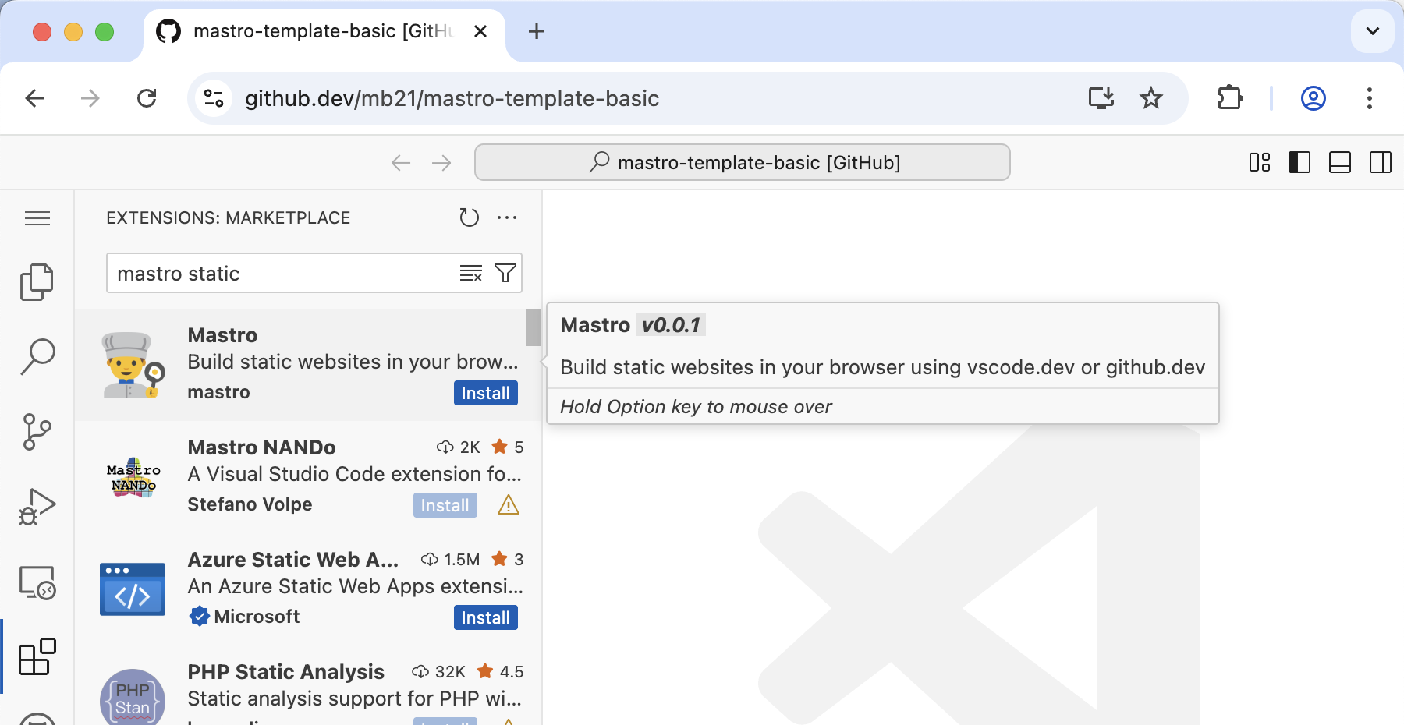This screenshot has height=725, width=1404.
Task: Install the Mastro extension
Action: [x=485, y=393]
